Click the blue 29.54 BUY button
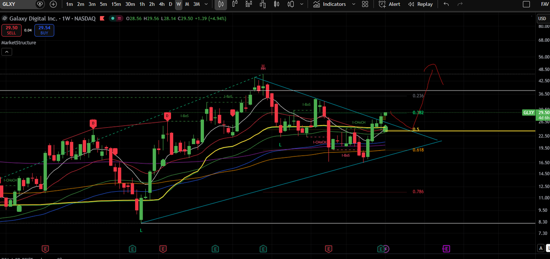 pos(44,30)
